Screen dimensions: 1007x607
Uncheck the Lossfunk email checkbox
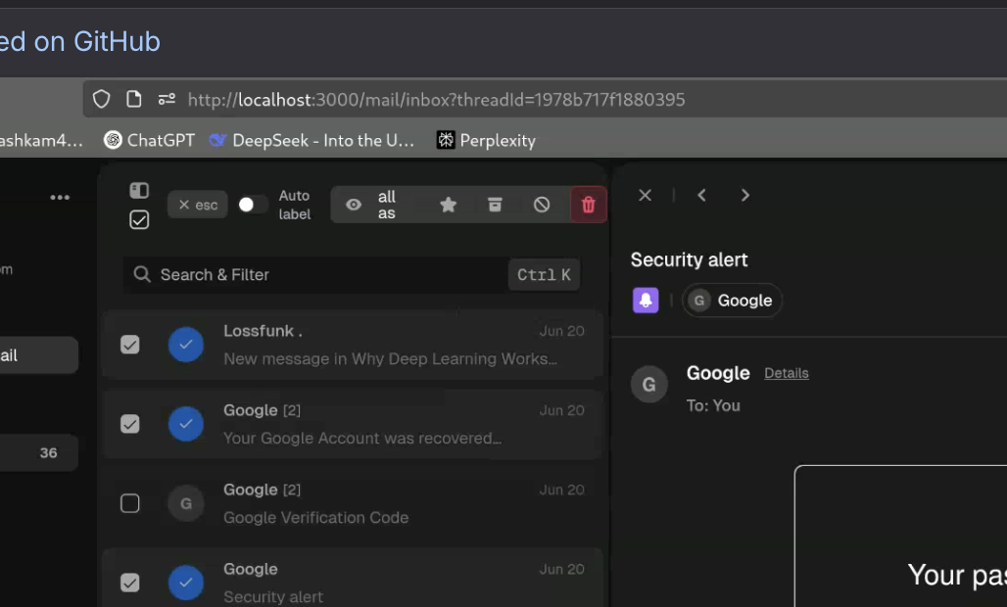pyautogui.click(x=129, y=345)
